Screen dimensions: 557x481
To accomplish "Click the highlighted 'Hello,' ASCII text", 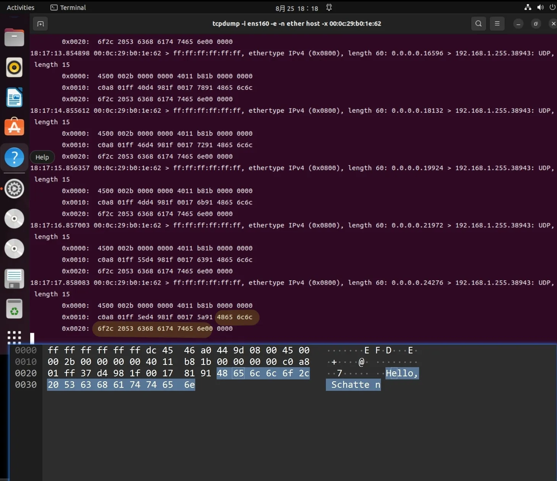I will 402,373.
